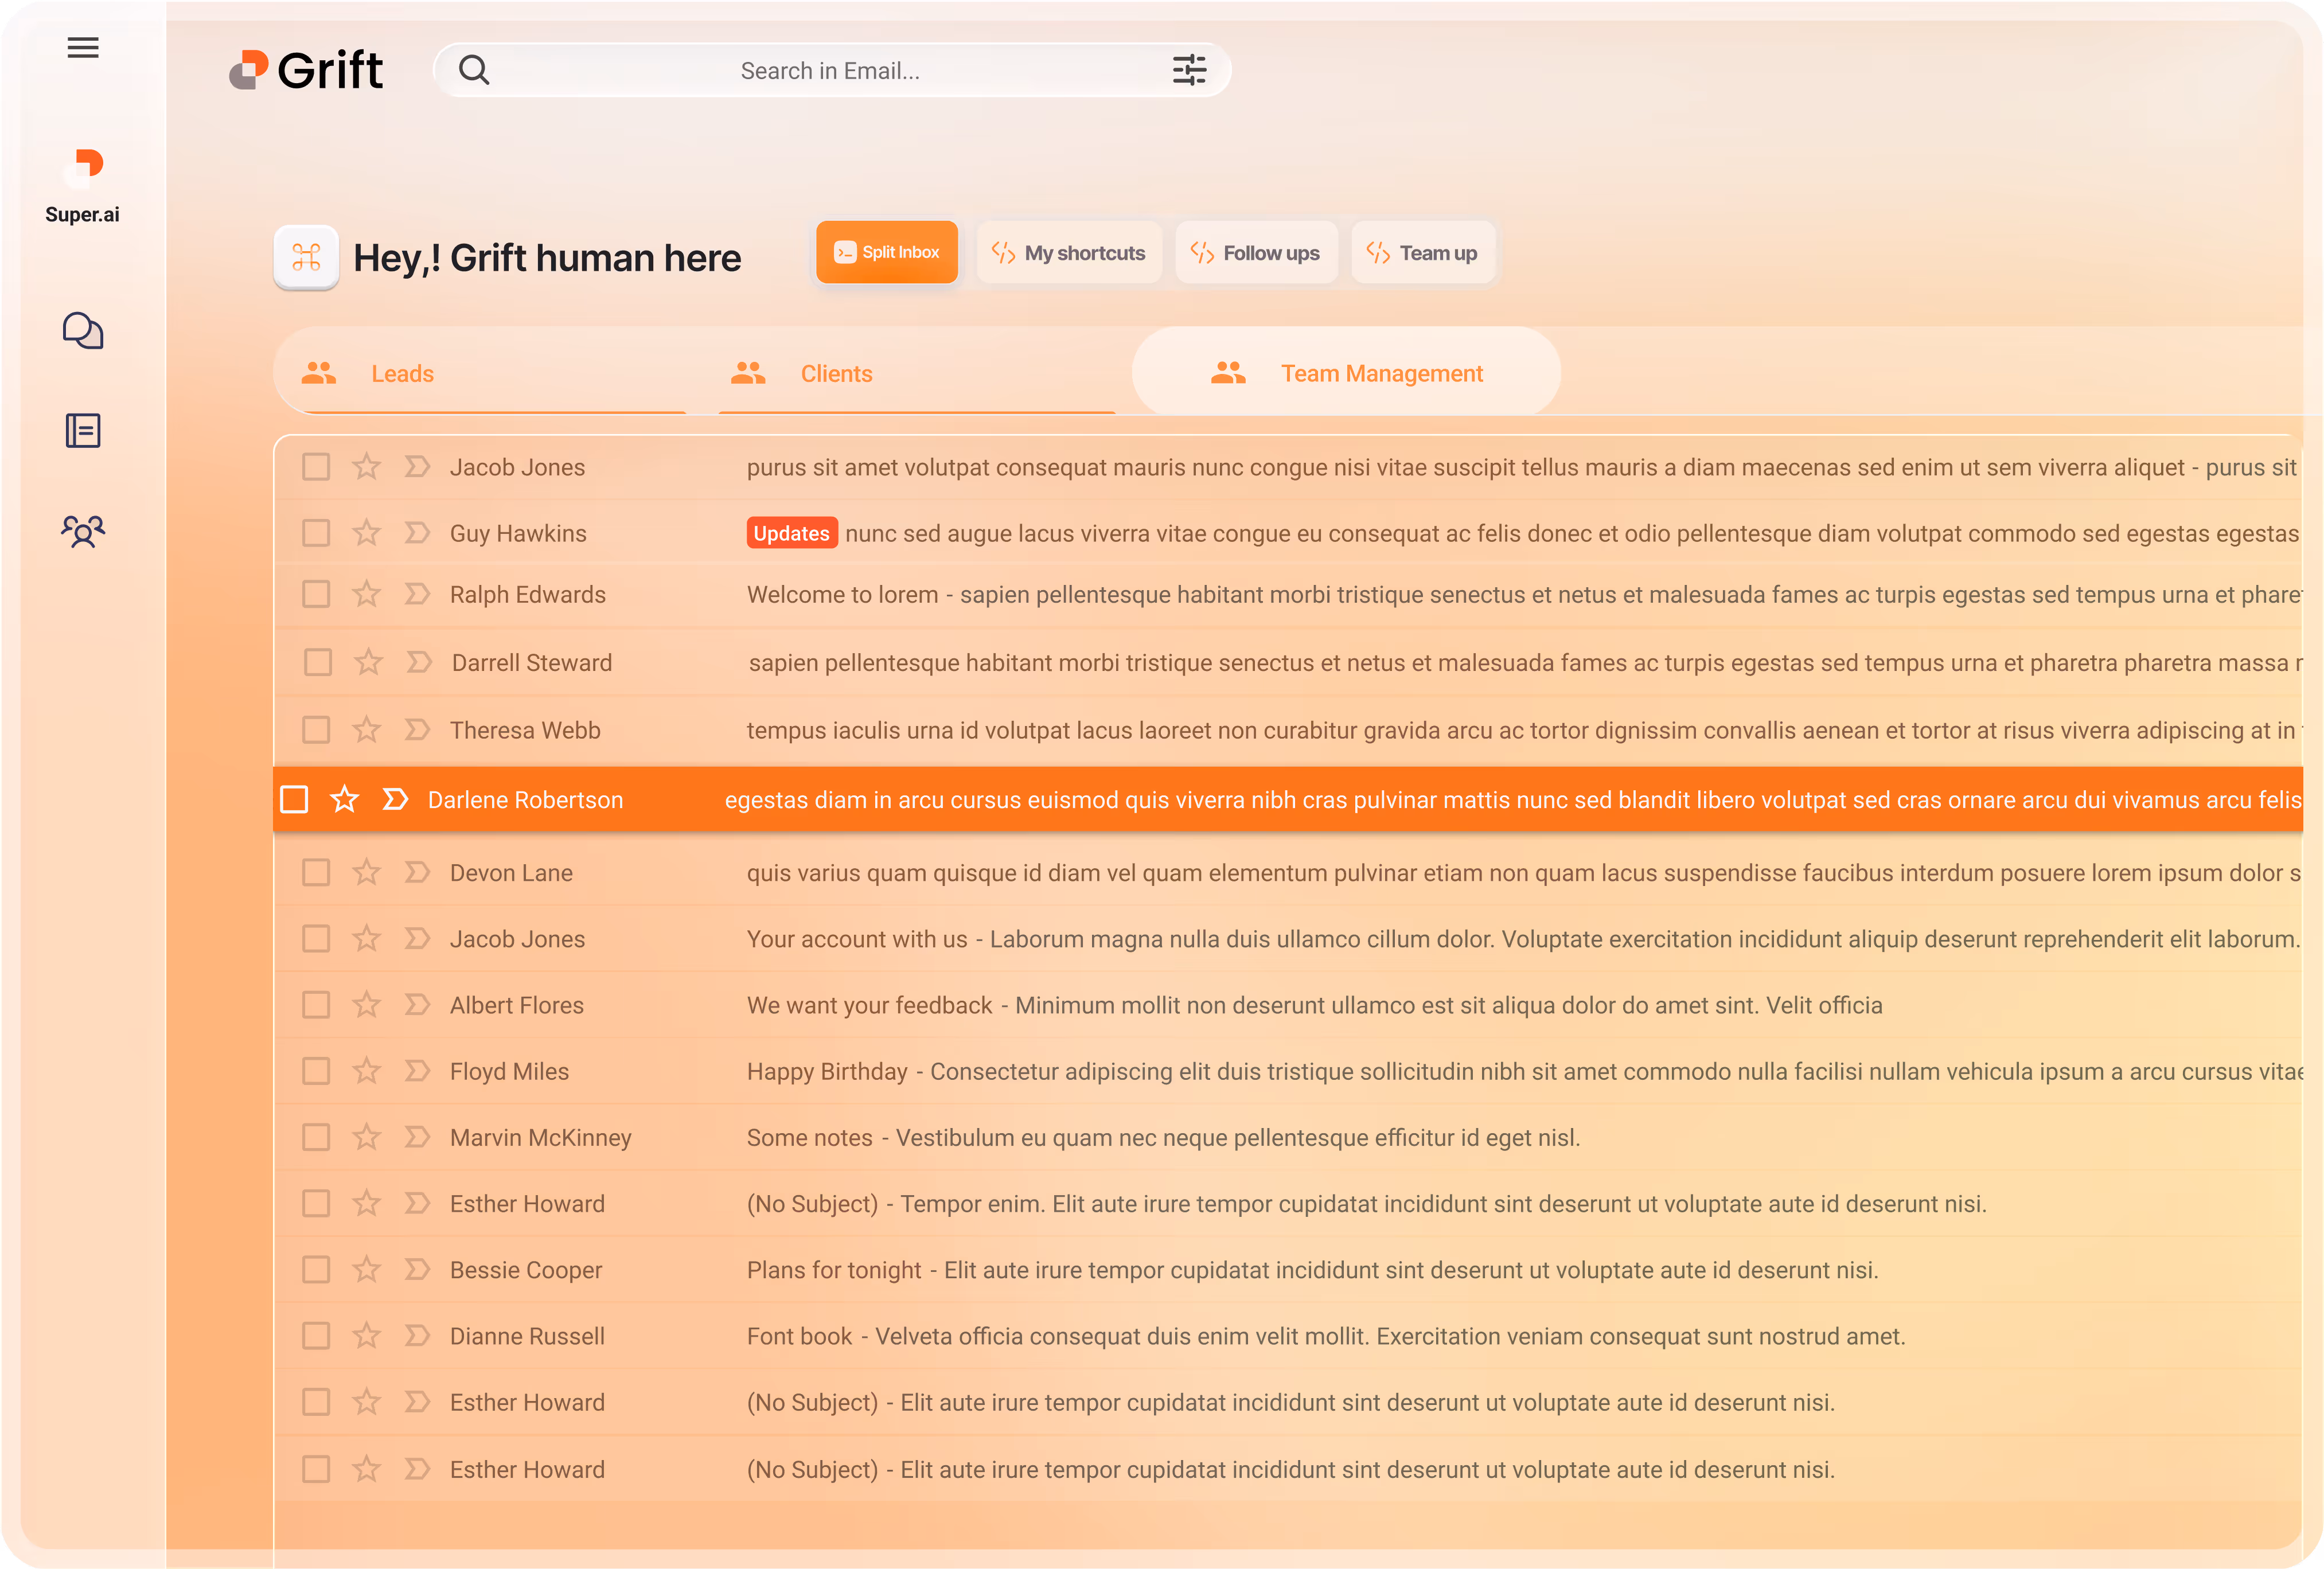Tick the checkbox for Darlene Robertson
Viewport: 2324px width, 1569px height.
(x=294, y=799)
